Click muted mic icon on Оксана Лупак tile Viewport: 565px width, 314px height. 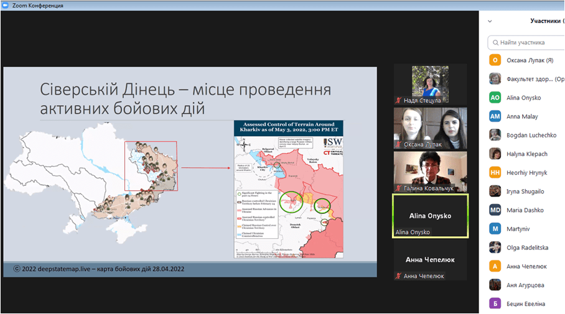click(x=398, y=144)
